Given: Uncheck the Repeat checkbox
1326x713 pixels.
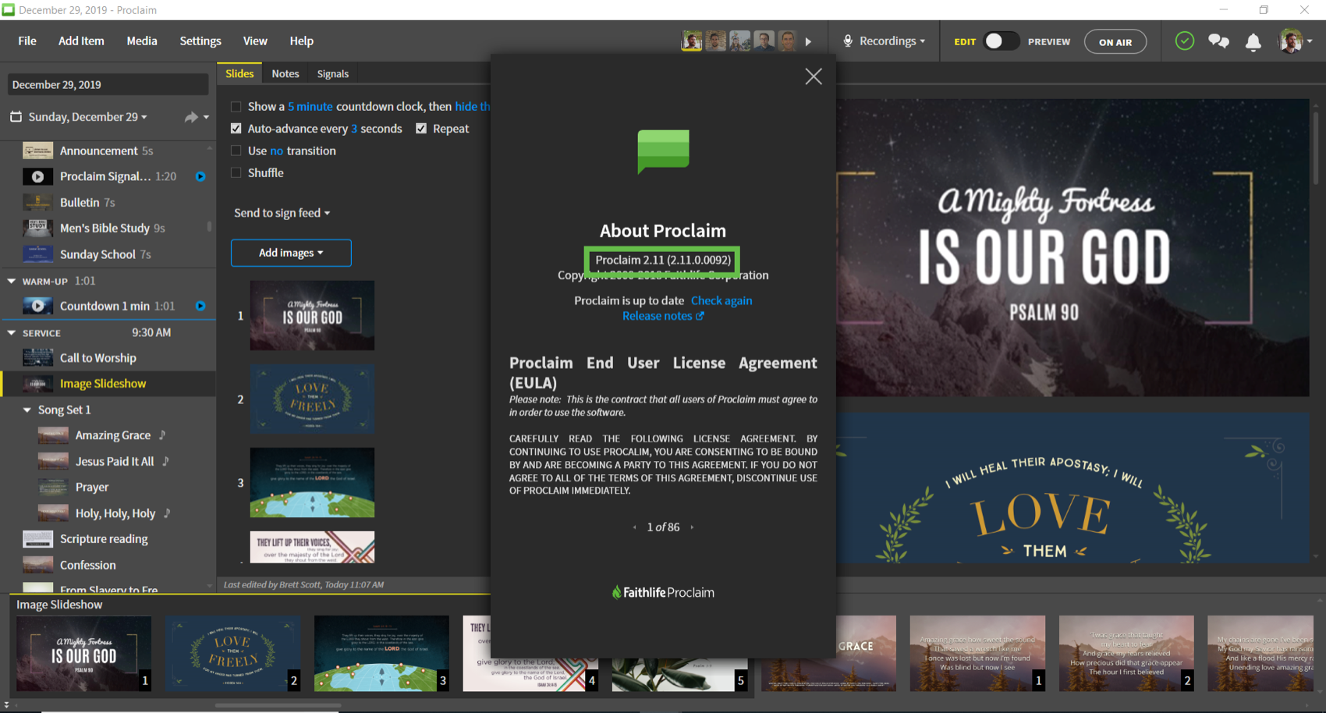Looking at the screenshot, I should coord(421,129).
